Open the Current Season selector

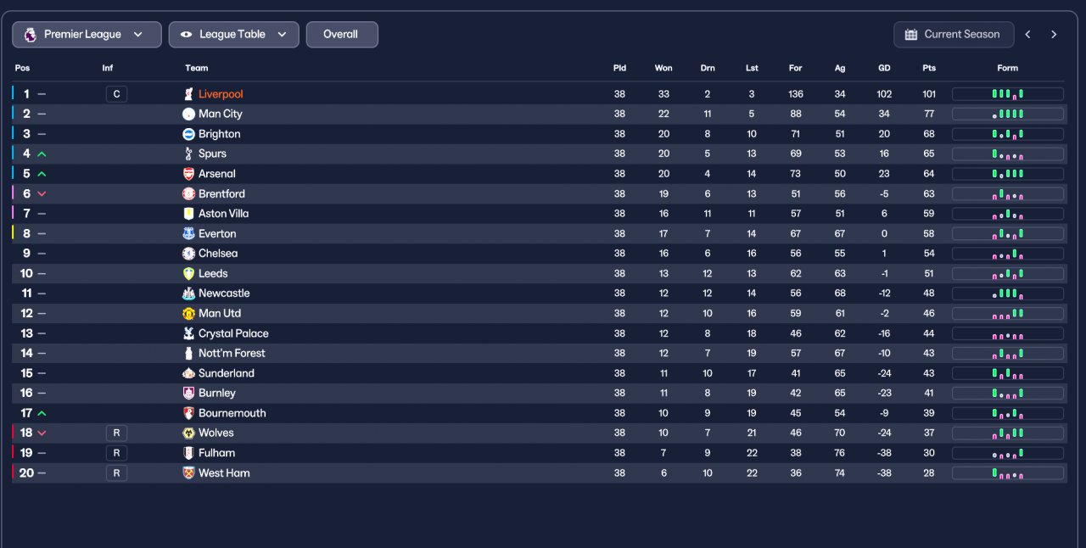954,35
